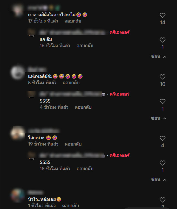Like the comment with 14 likes
This screenshot has height=209, width=177.
[x=162, y=15]
